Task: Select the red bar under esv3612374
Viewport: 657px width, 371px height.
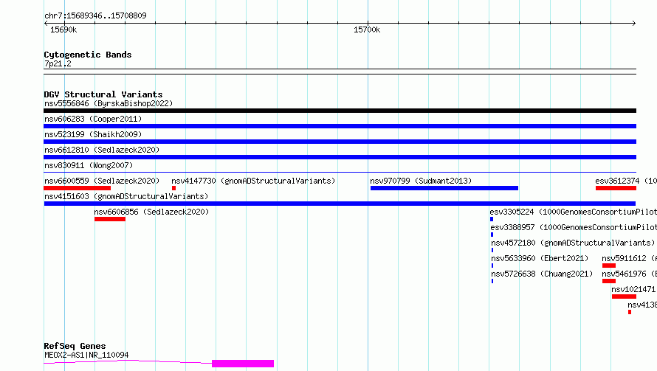Action: [x=616, y=188]
